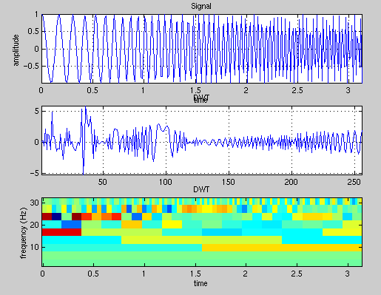
Task: Click the "Signal" plot title
Action: (201, 6)
